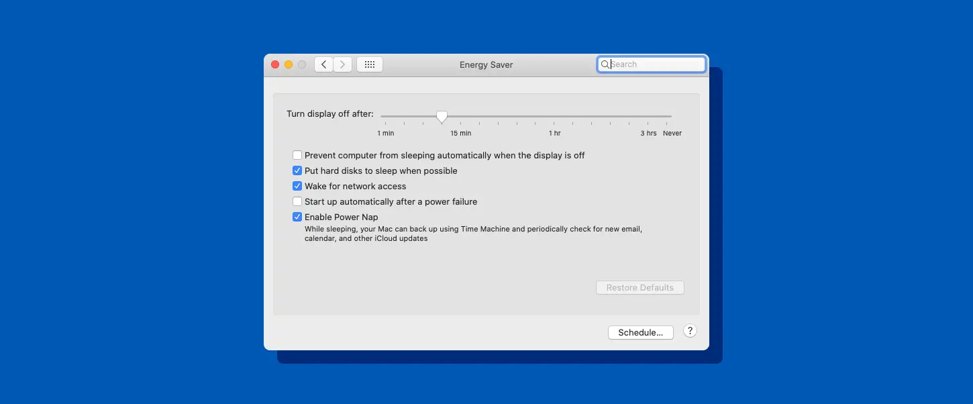Click the Energy Saver title text
This screenshot has height=404, width=973.
(x=486, y=64)
